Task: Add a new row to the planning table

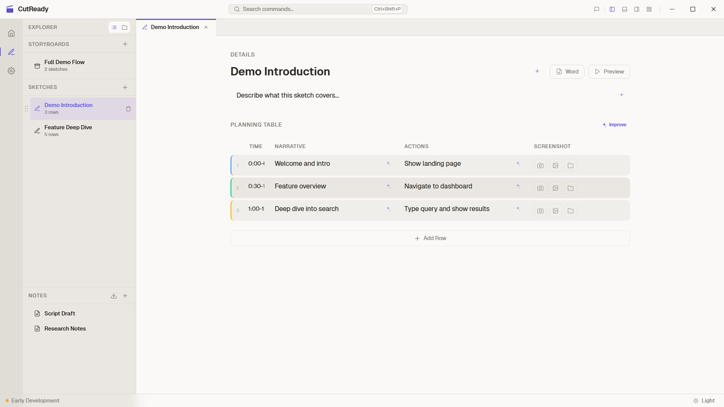Action: [x=430, y=238]
